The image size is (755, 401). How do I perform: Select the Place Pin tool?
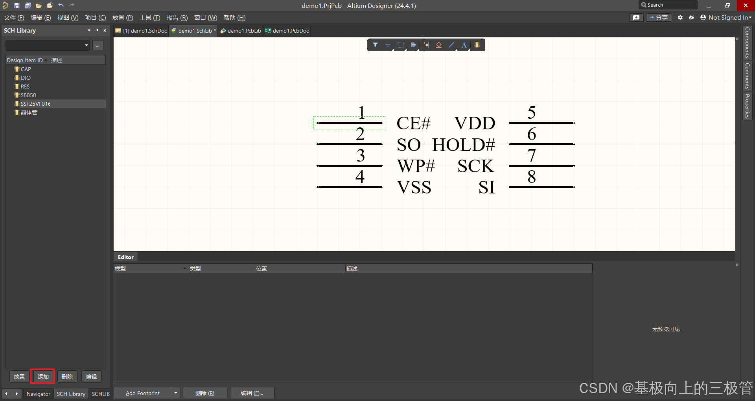426,45
